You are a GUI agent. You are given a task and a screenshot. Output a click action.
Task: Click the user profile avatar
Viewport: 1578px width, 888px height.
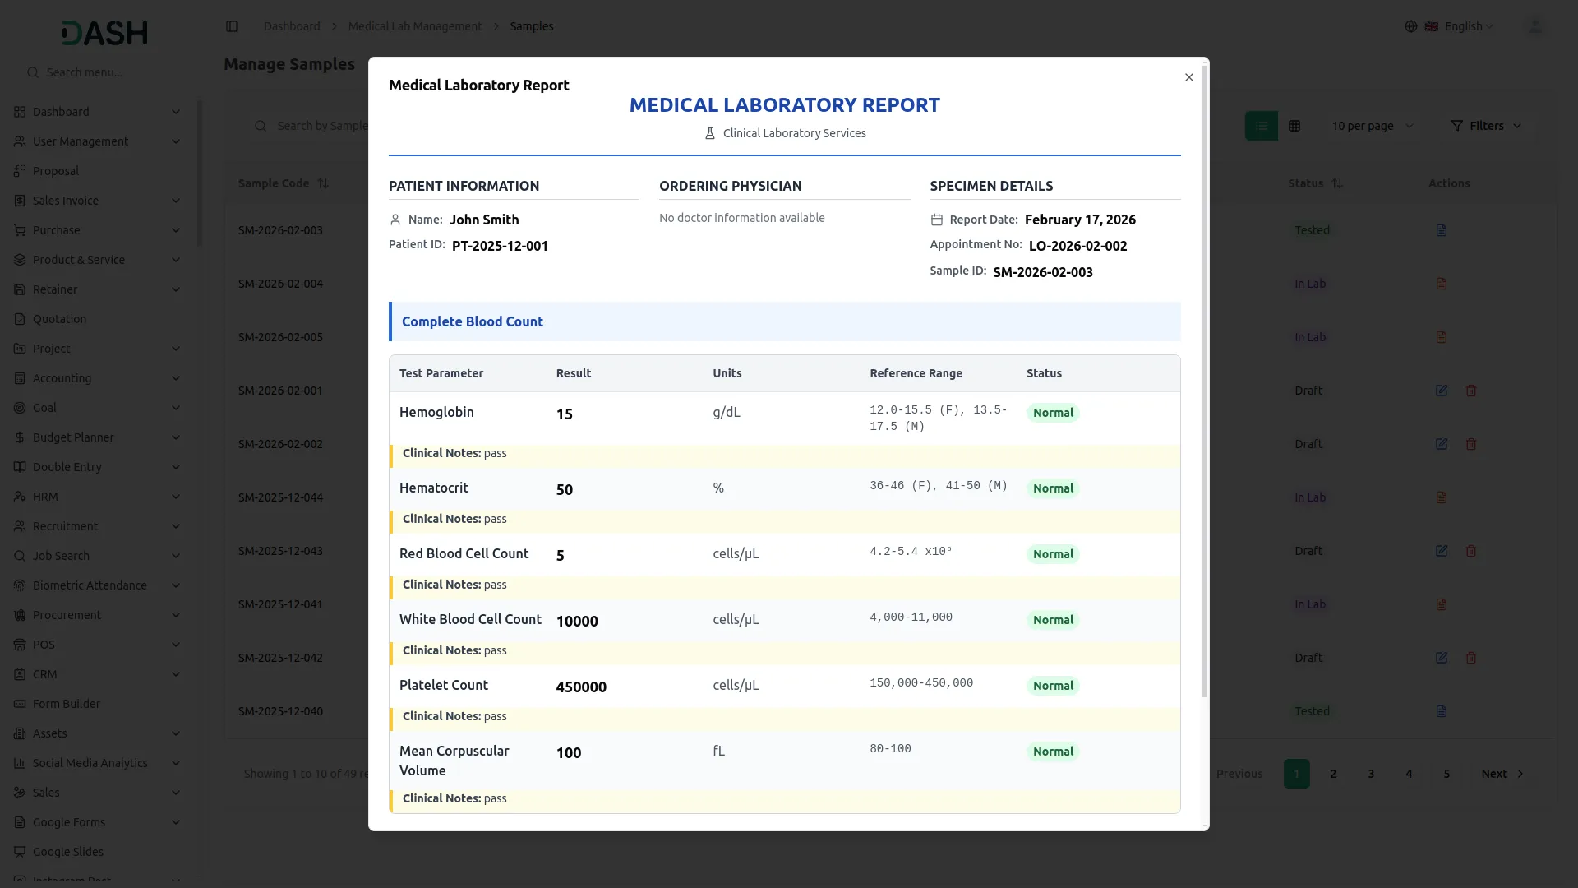click(1535, 25)
